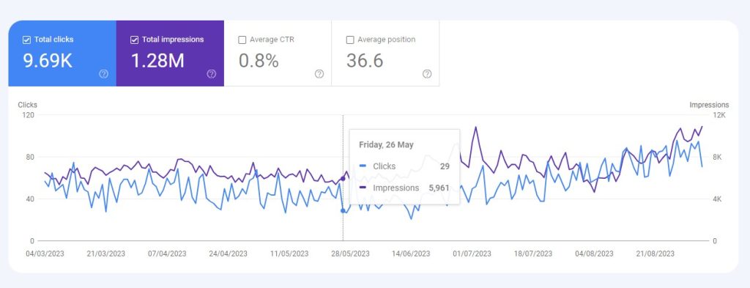Screen dimensions: 750x288
Task: Click the purple impressions data point on 26 May
Action: click(x=343, y=179)
